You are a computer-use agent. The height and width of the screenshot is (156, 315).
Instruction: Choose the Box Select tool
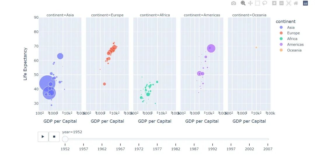[x=258, y=3]
